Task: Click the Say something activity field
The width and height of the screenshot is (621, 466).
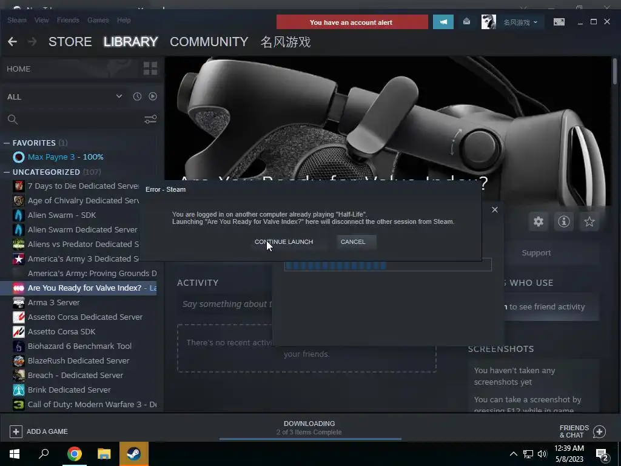Action: [227, 305]
